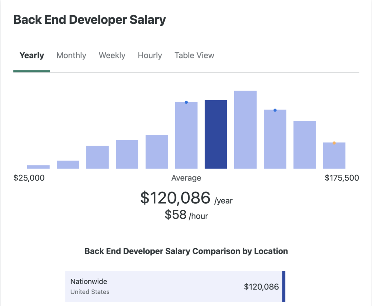Select the fourth bar from the left
The image size is (372, 306).
pos(127,154)
